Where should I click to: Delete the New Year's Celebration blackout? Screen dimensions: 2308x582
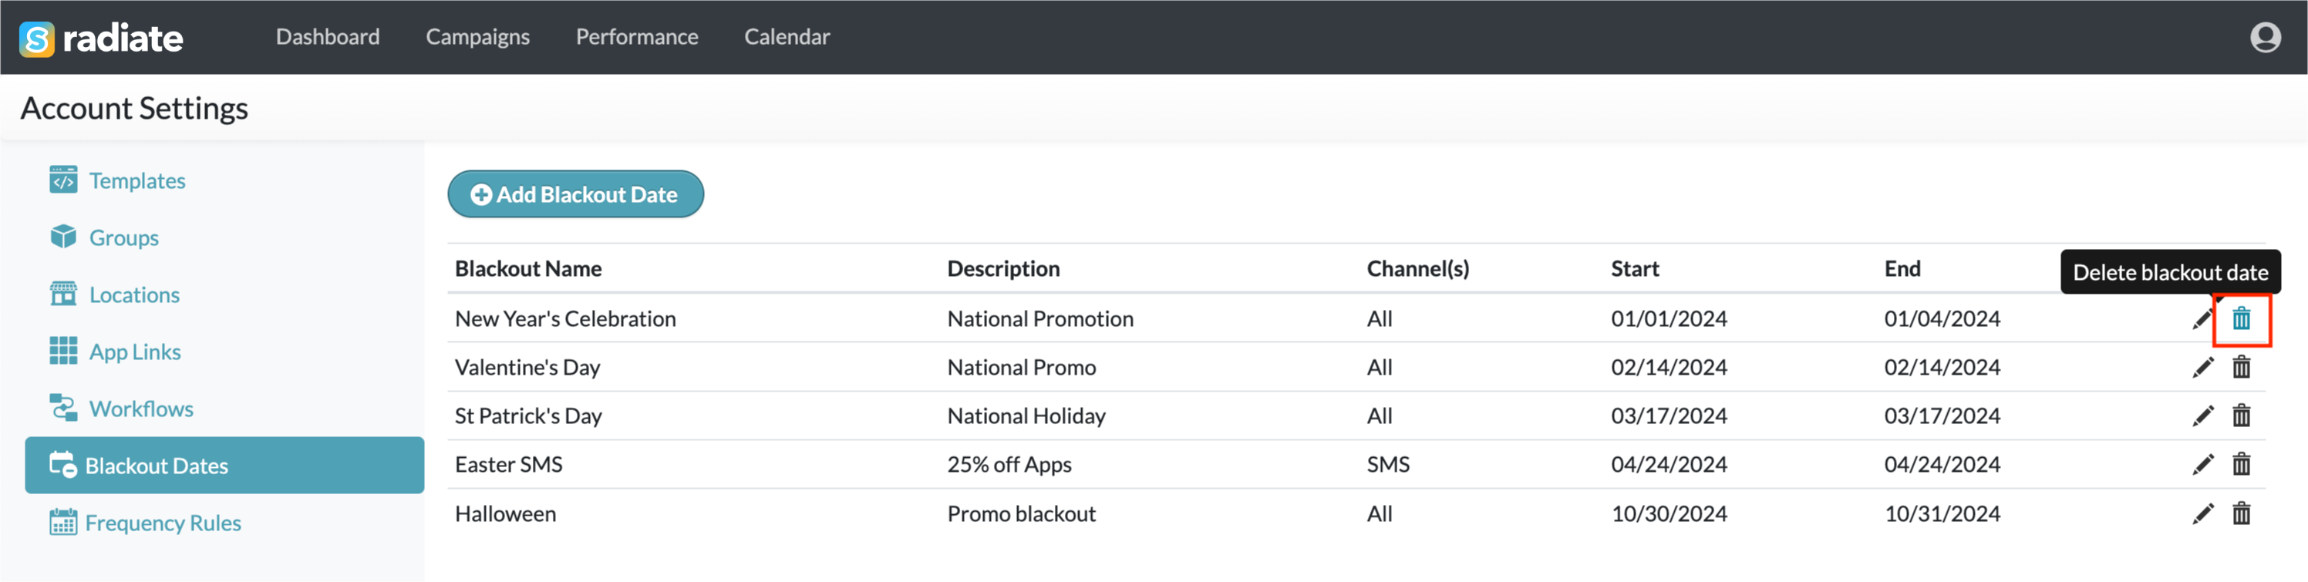[x=2241, y=319]
